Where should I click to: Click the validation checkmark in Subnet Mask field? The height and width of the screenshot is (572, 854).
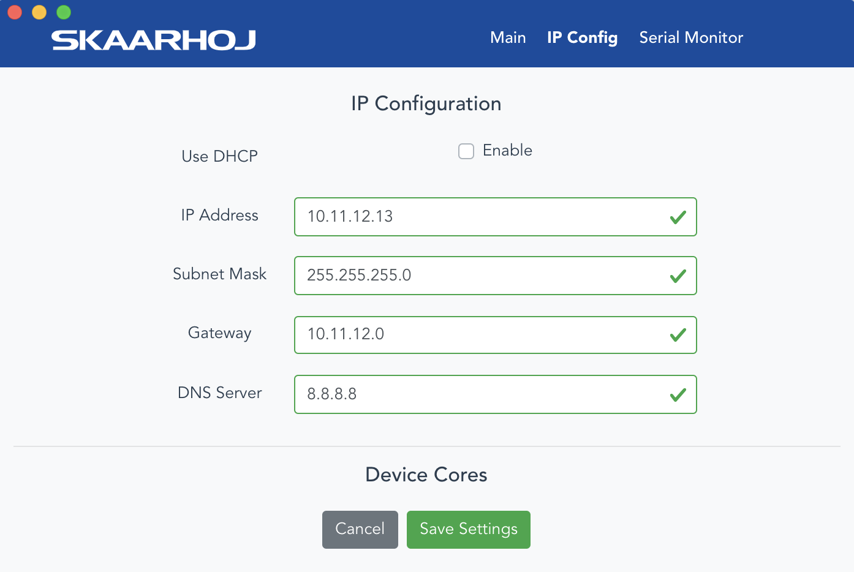[x=678, y=276]
